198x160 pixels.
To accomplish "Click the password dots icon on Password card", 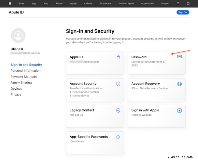I will point(179,56).
